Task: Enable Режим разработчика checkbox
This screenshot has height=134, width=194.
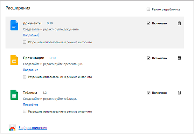Action: pos(148,10)
